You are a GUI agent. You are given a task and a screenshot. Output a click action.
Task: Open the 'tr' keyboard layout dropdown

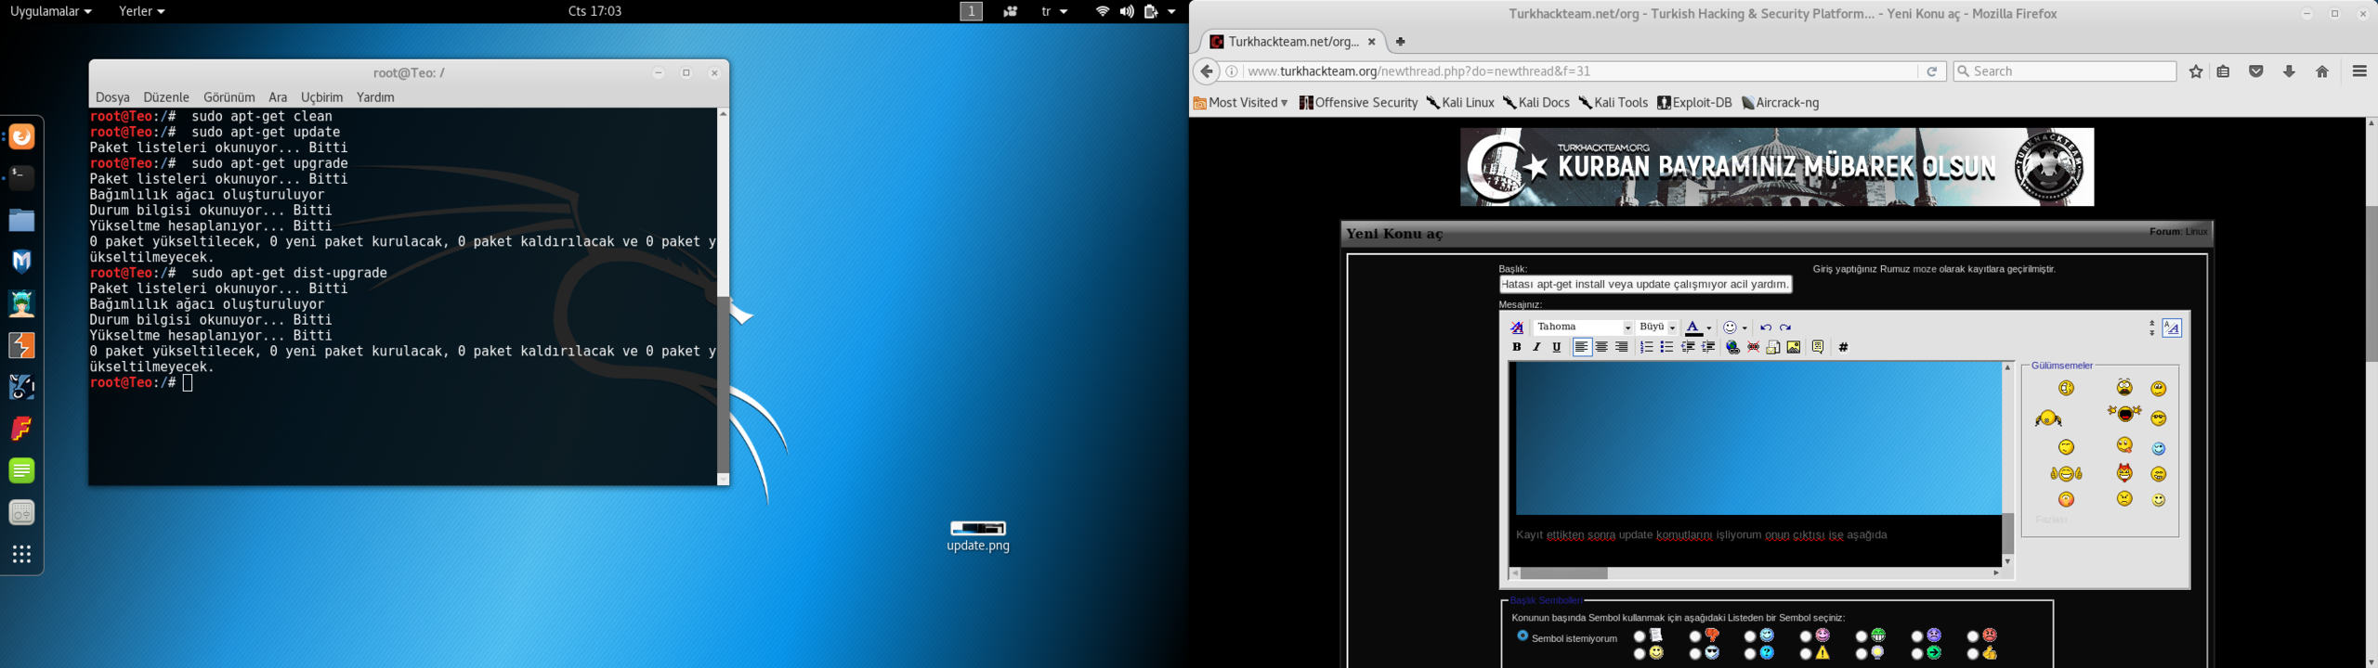click(x=1054, y=11)
